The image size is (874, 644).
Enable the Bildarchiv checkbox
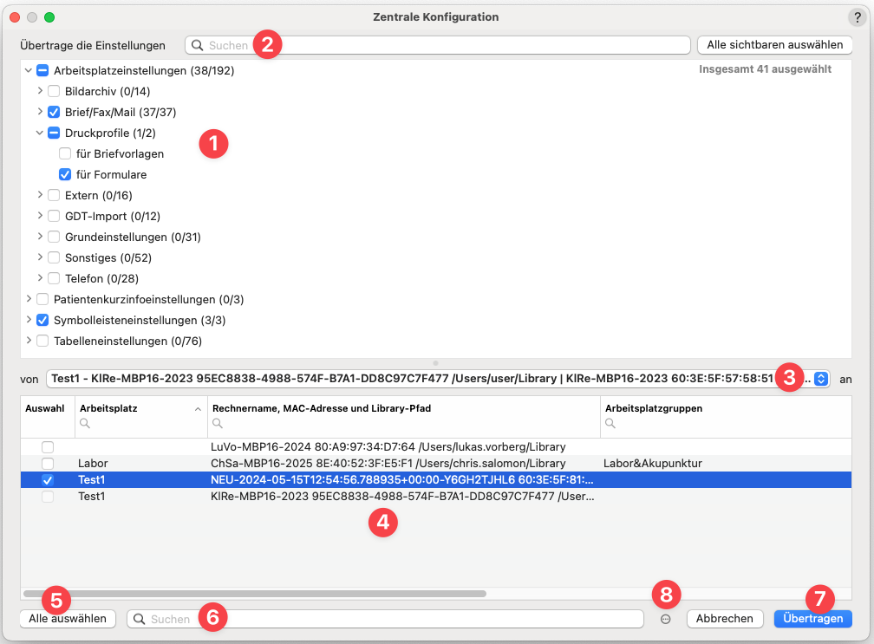[54, 91]
